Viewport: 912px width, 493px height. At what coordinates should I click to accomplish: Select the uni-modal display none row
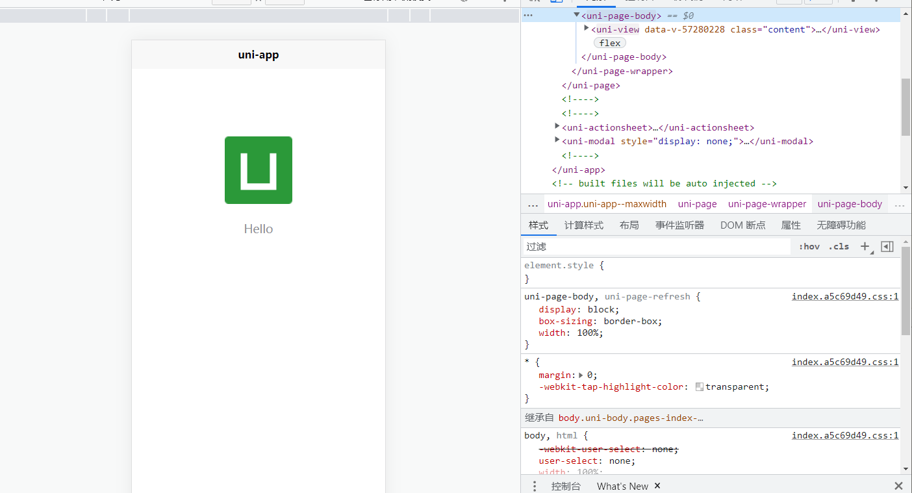687,141
